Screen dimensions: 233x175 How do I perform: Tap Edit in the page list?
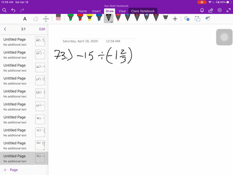(42, 29)
